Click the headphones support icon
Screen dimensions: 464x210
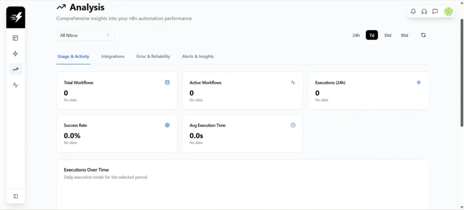[424, 11]
